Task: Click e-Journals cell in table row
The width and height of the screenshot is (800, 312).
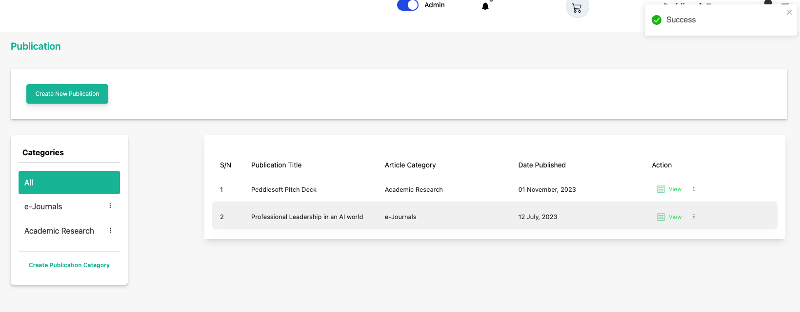Action: point(400,217)
